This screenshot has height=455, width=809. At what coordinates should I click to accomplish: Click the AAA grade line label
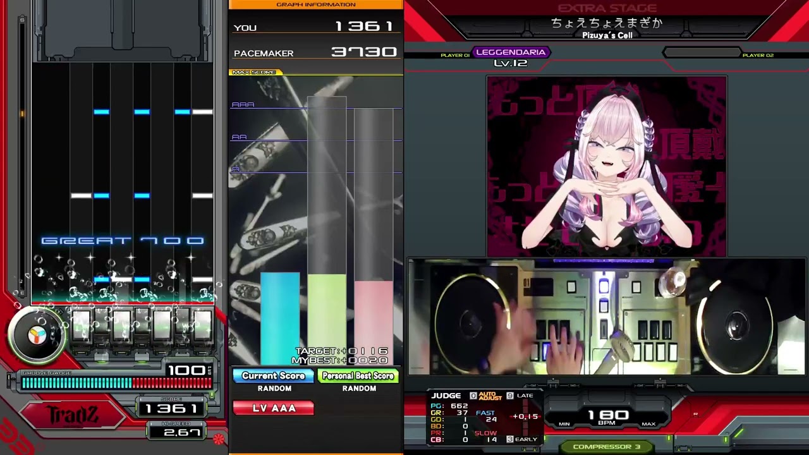point(243,105)
